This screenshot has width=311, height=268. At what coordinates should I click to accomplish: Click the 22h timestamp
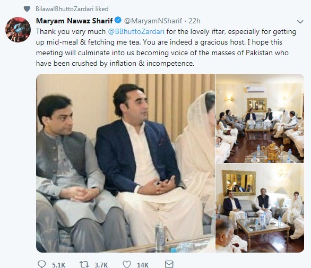tap(194, 21)
